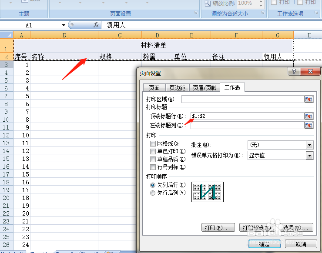Click the formula bar showing 领用人

tap(211, 25)
